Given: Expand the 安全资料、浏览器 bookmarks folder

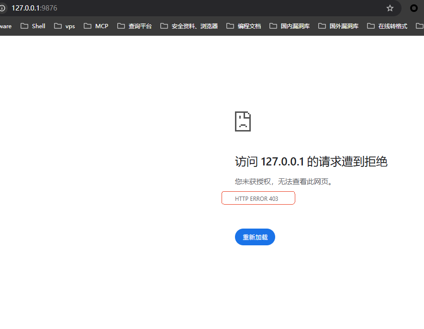Looking at the screenshot, I should click(189, 26).
